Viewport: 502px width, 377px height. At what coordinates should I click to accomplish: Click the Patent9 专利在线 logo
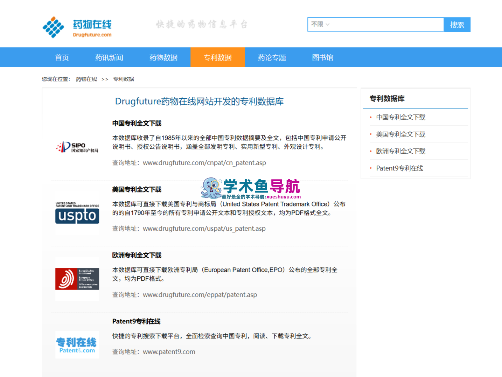pos(77,345)
